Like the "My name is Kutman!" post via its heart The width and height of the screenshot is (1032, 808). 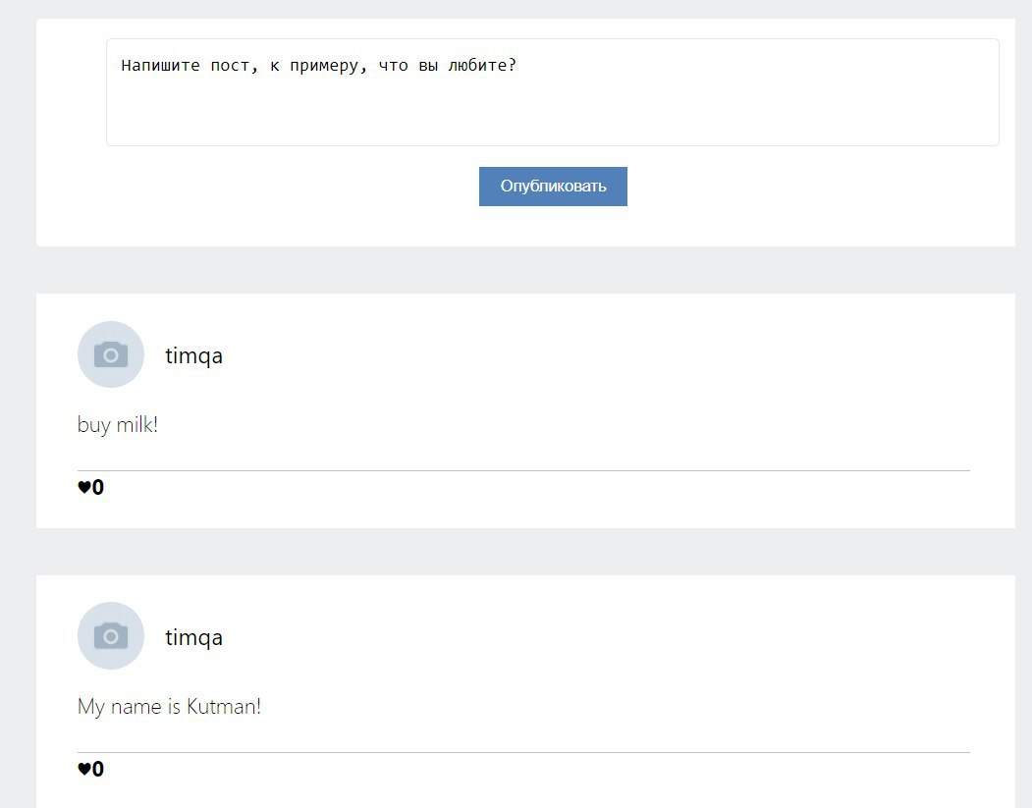click(84, 770)
